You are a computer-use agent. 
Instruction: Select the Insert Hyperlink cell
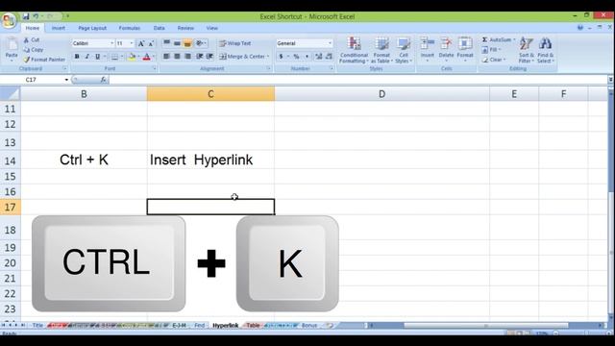pos(210,161)
